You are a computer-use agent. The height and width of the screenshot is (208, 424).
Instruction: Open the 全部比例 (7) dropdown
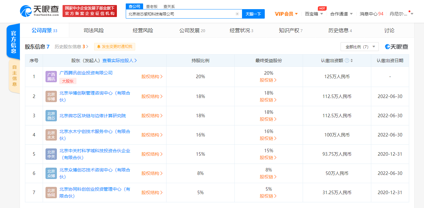point(360,46)
